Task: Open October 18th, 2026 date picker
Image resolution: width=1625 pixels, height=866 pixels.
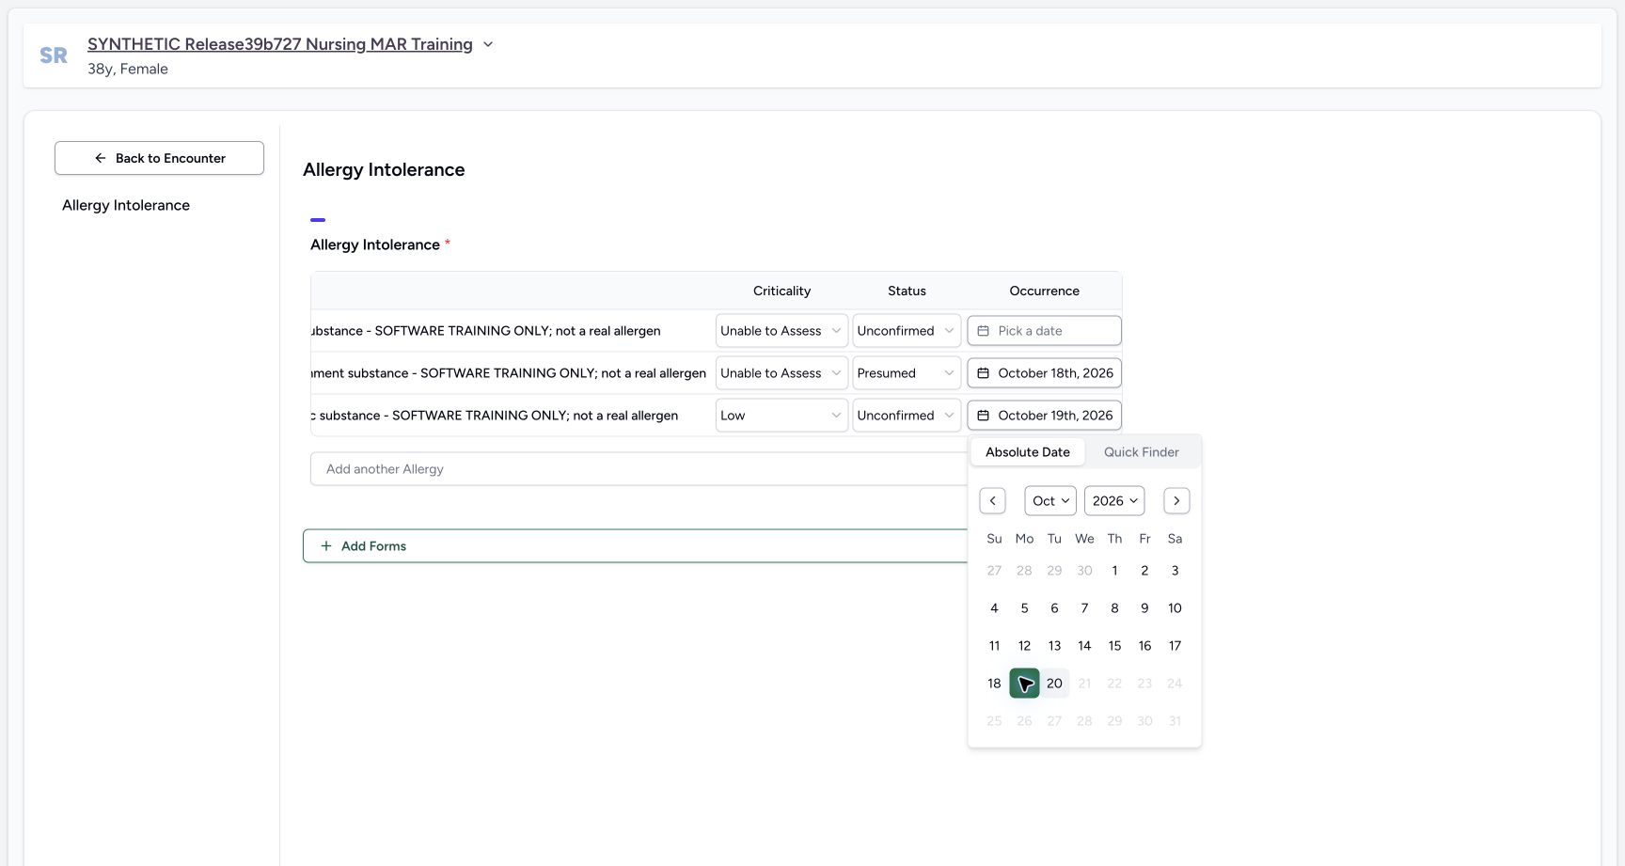Action: [x=1044, y=373]
